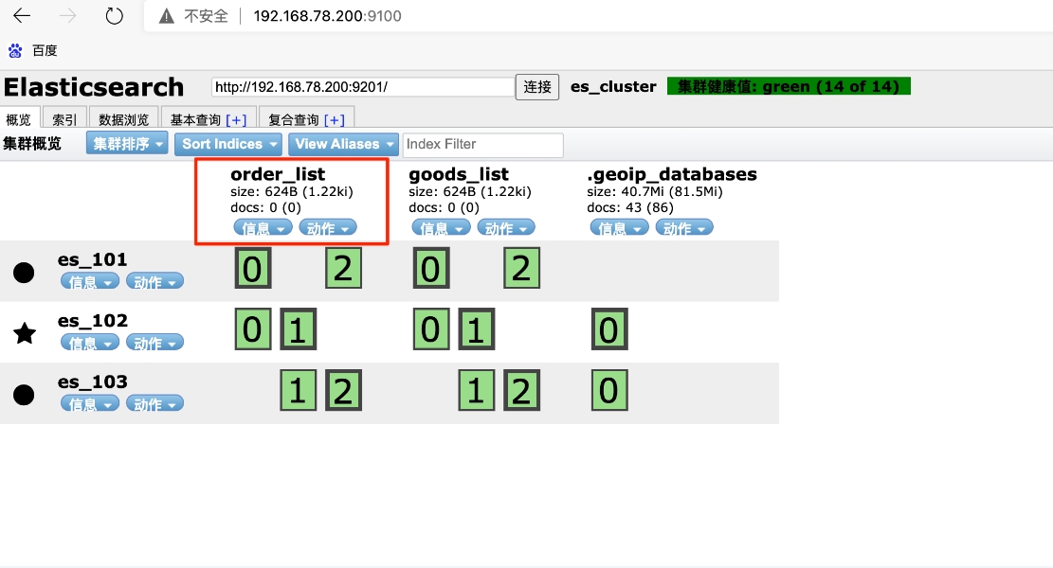The image size is (1053, 568).
Task: Click the master star icon for es_102
Action: tap(25, 332)
